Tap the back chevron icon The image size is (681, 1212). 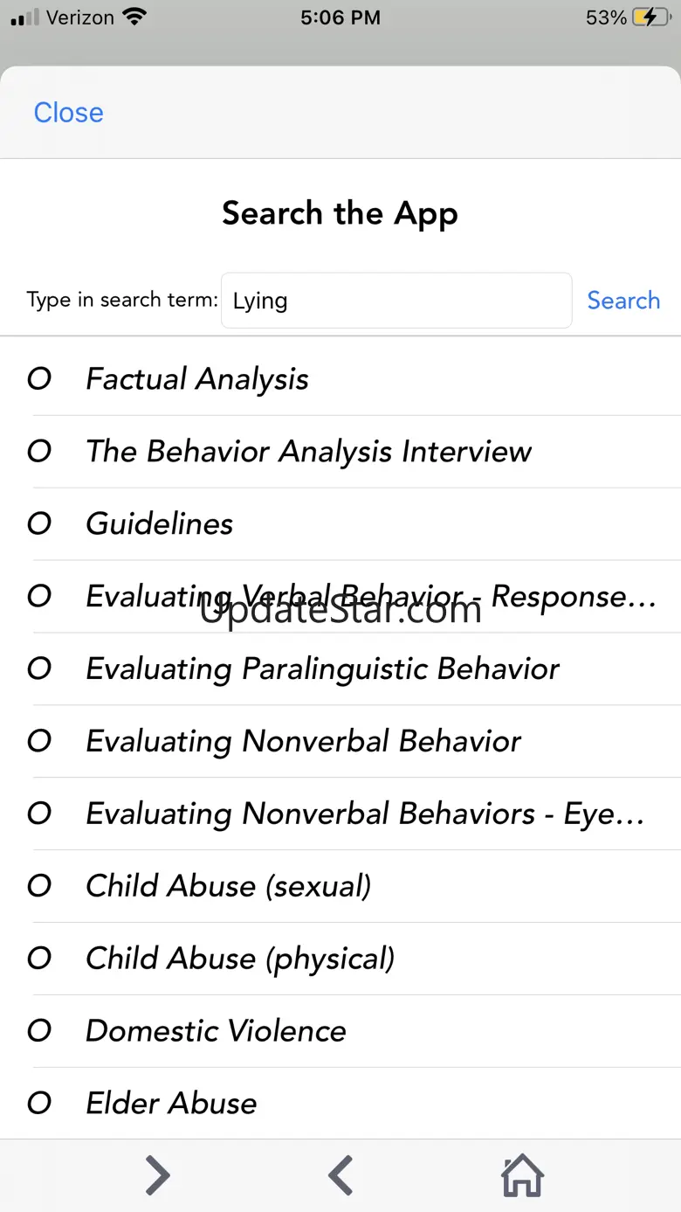(340, 1175)
